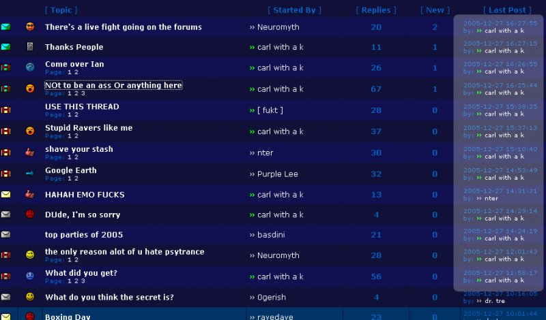The height and width of the screenshot is (320, 546).
Task: Open 'top parties of 2005' thread
Action: pos(84,234)
